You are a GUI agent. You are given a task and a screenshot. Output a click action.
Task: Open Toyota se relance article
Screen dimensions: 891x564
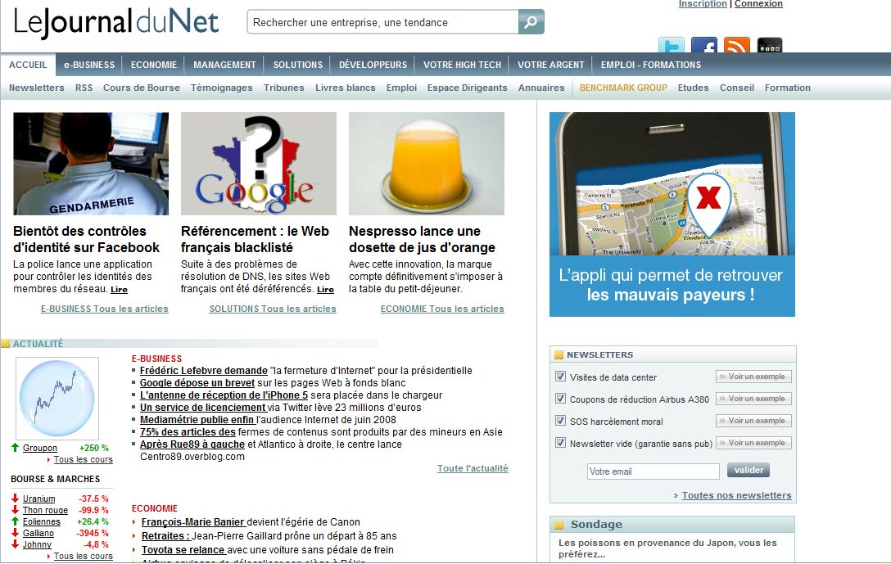pyautogui.click(x=184, y=550)
